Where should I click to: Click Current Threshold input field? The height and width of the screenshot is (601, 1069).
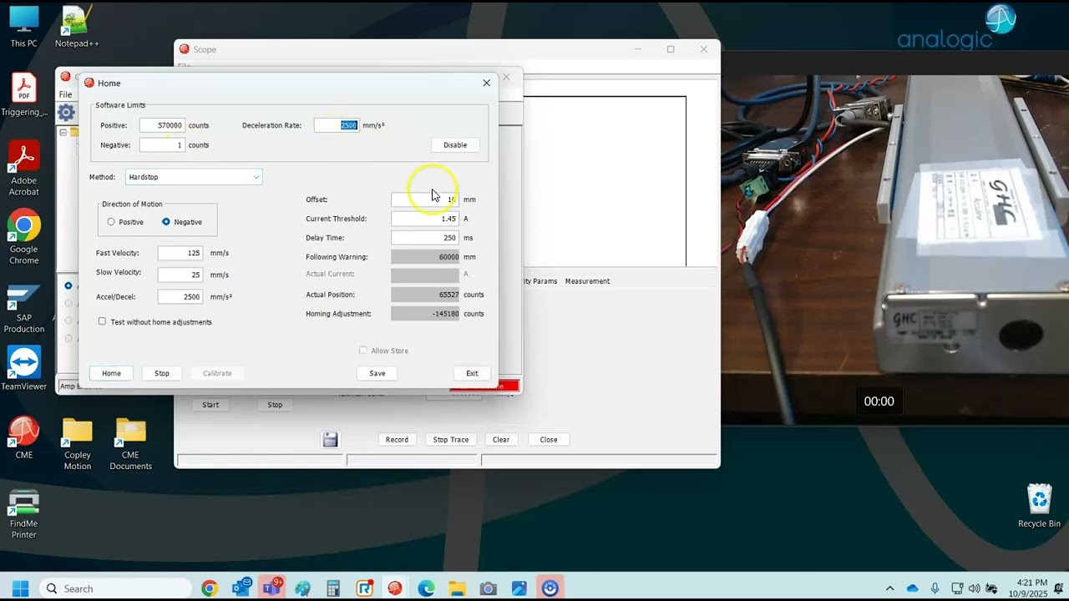pos(425,219)
